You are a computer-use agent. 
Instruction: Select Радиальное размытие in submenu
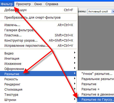(96, 79)
